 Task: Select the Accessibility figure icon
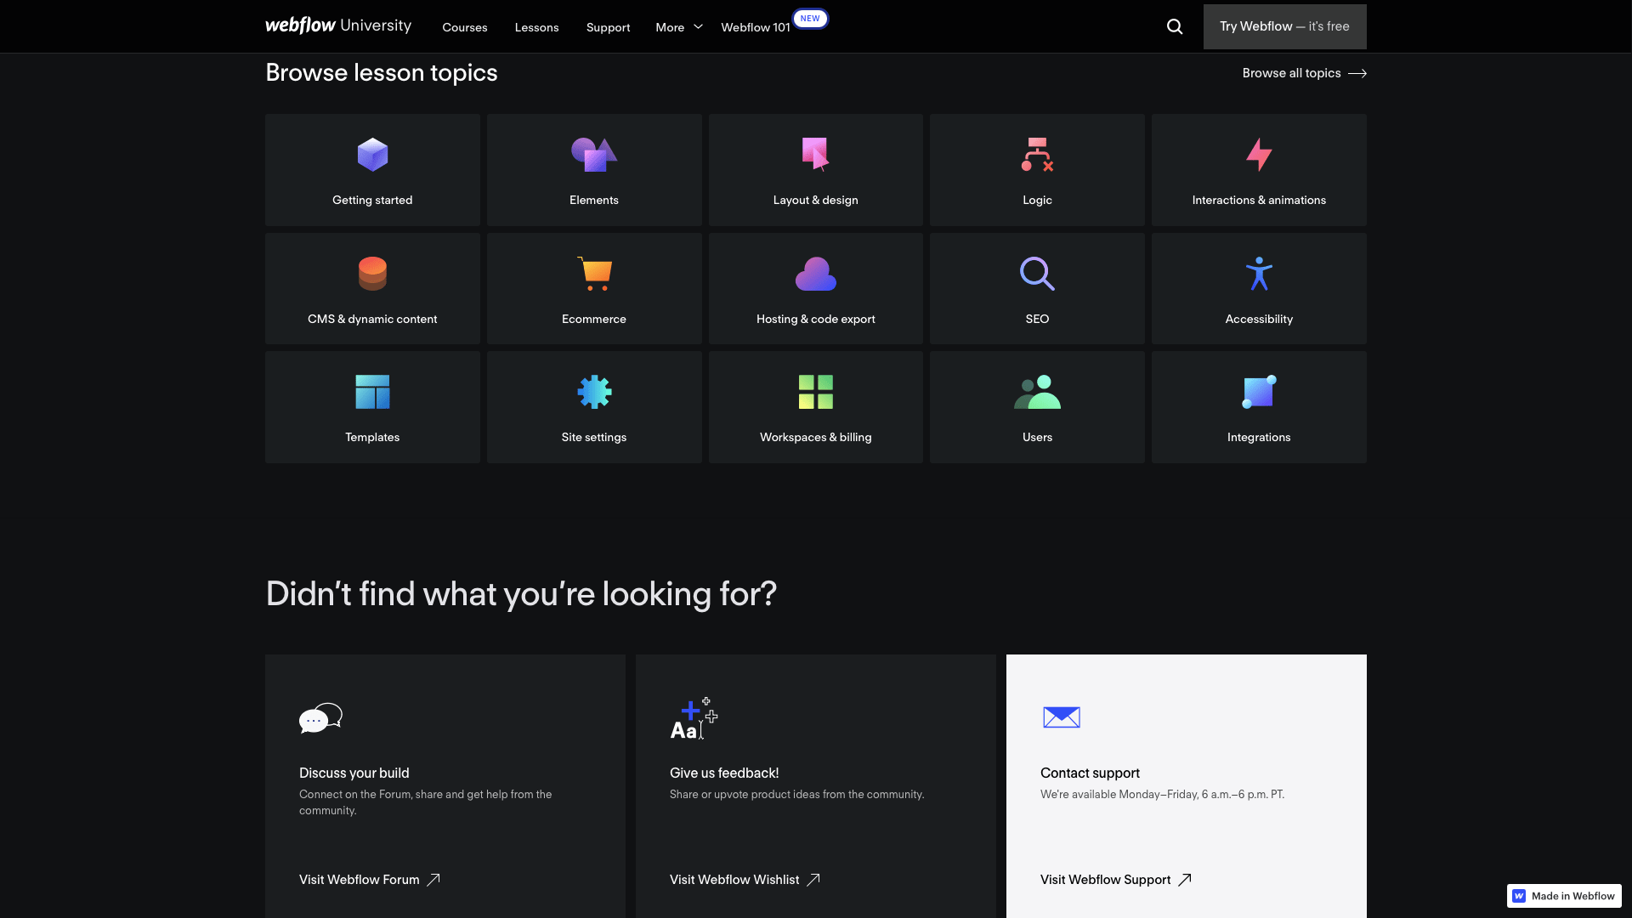[x=1259, y=274]
